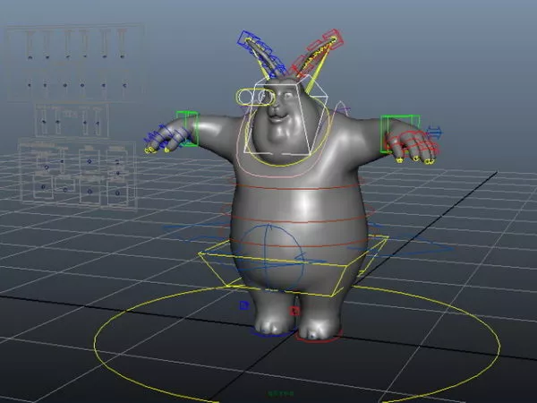Pick the yellow goggle-shaped eye control
The image size is (537, 403).
tap(255, 97)
